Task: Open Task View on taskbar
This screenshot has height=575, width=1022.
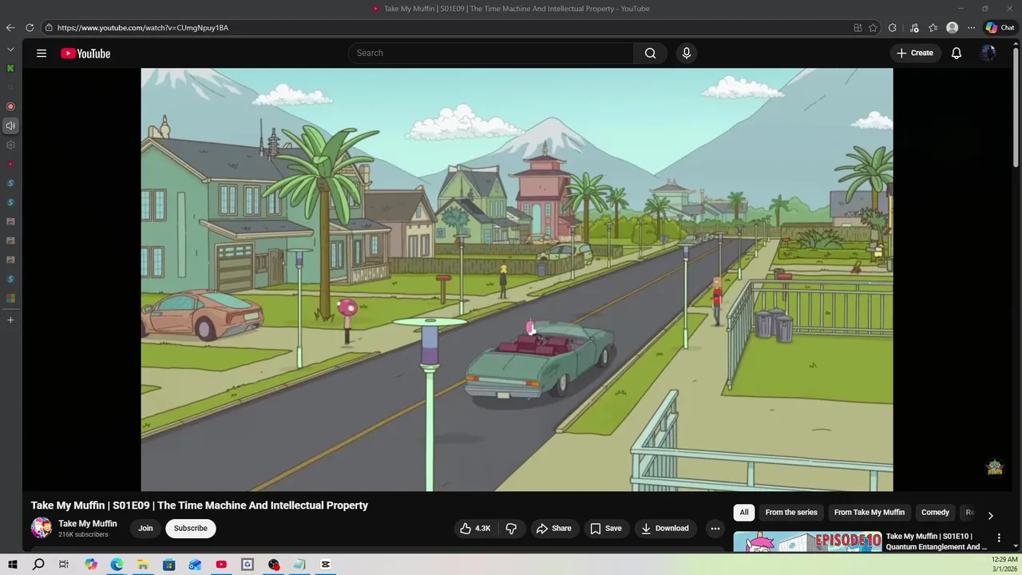Action: (x=64, y=565)
